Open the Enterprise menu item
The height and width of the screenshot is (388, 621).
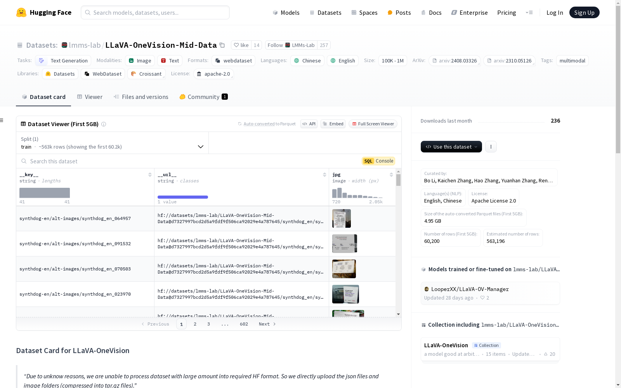469,12
